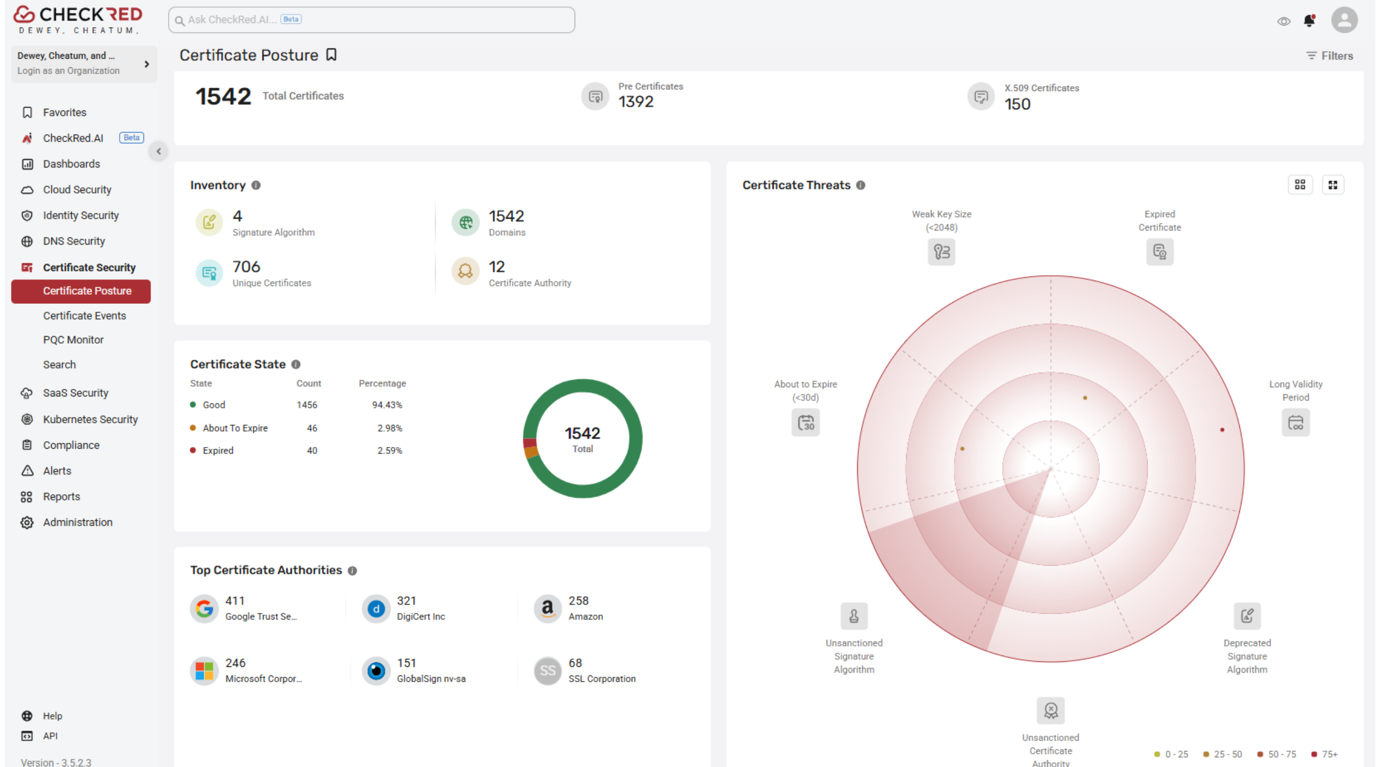Click the Ask CheckRed.AI search field
The width and height of the screenshot is (1380, 767).
click(371, 20)
